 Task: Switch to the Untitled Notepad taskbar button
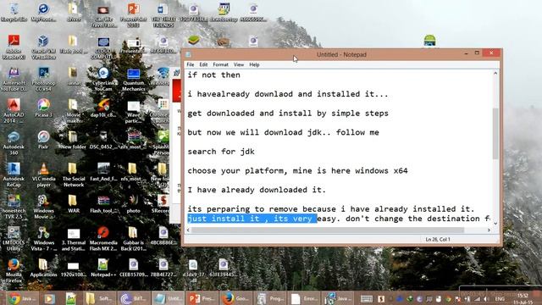point(168,298)
